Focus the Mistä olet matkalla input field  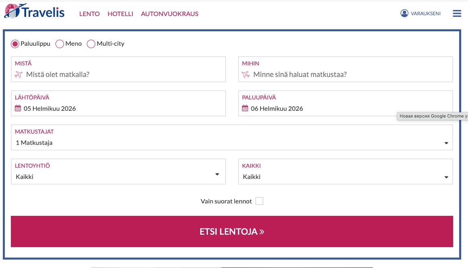118,69
